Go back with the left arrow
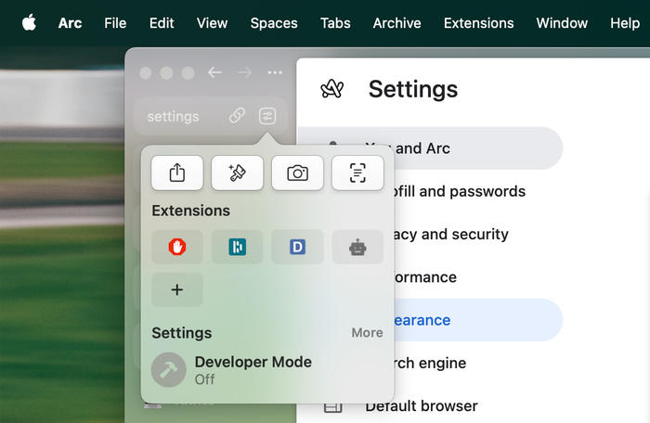Screen dimensions: 650x423 tap(214, 72)
